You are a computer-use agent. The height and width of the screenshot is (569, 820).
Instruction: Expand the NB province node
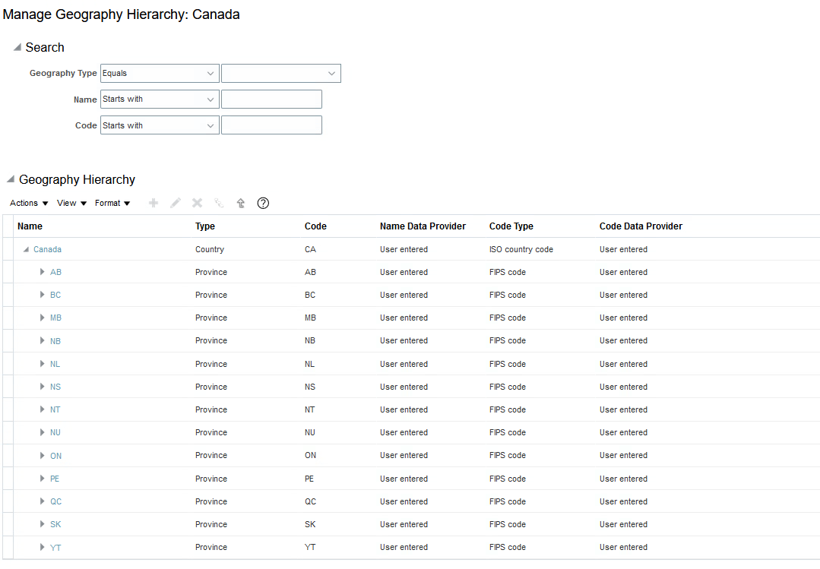point(43,340)
